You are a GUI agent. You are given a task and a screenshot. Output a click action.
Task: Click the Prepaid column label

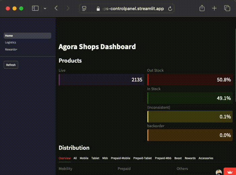[x=124, y=169]
